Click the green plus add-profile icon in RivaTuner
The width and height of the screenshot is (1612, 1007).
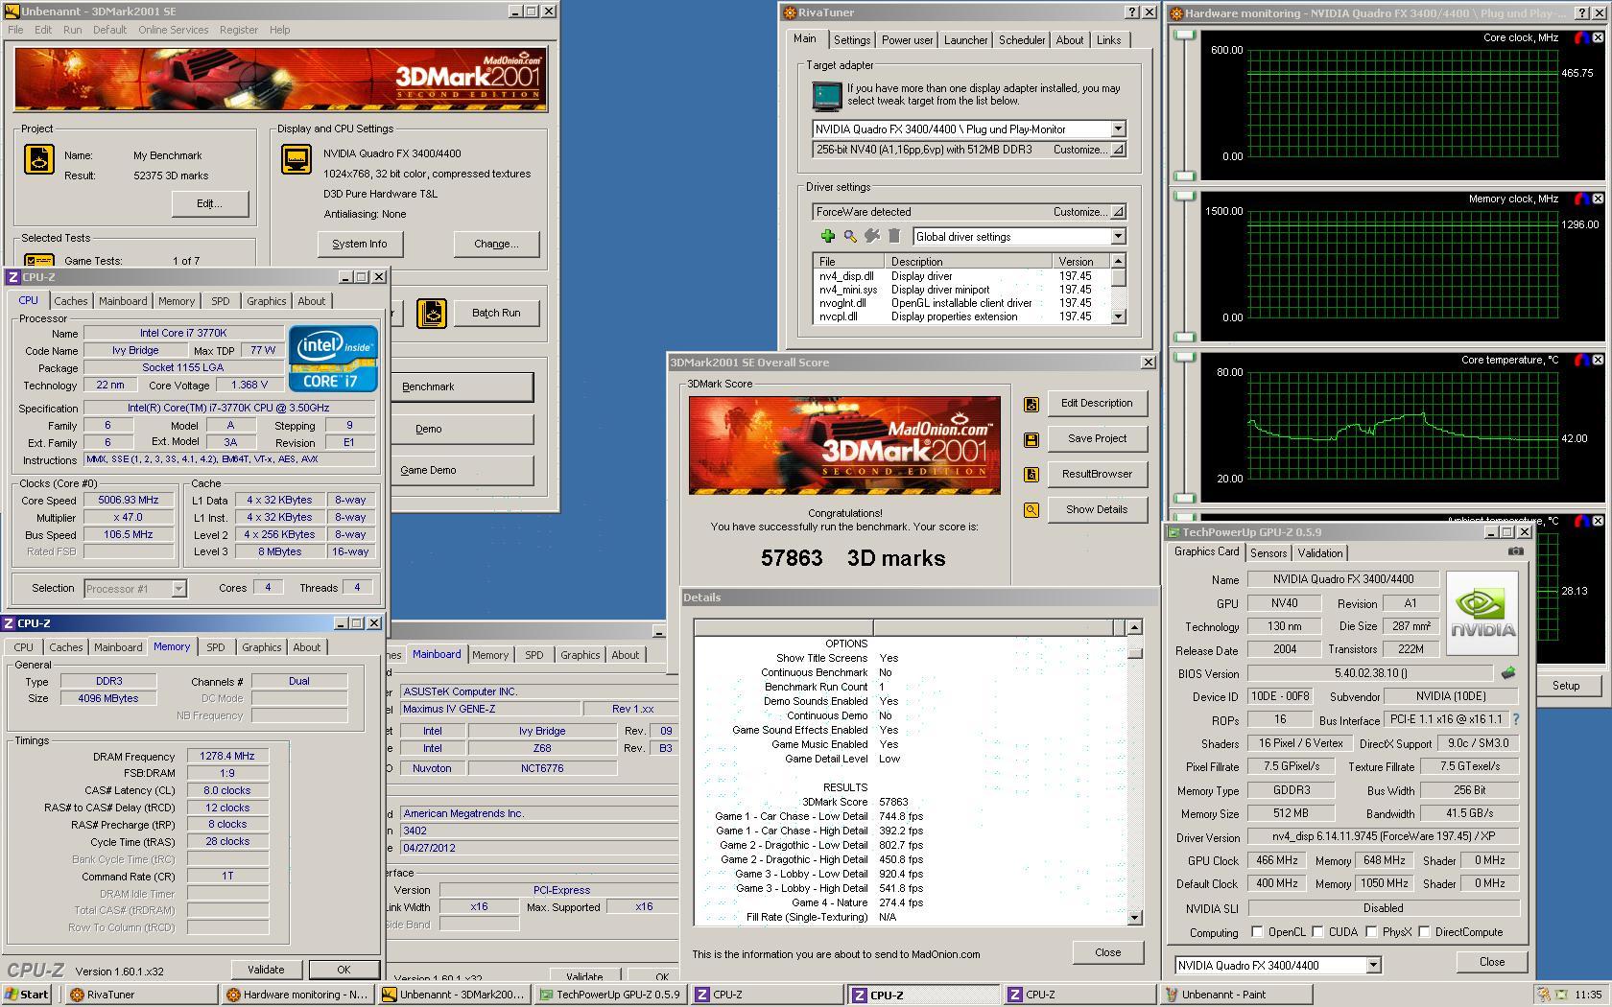point(827,236)
